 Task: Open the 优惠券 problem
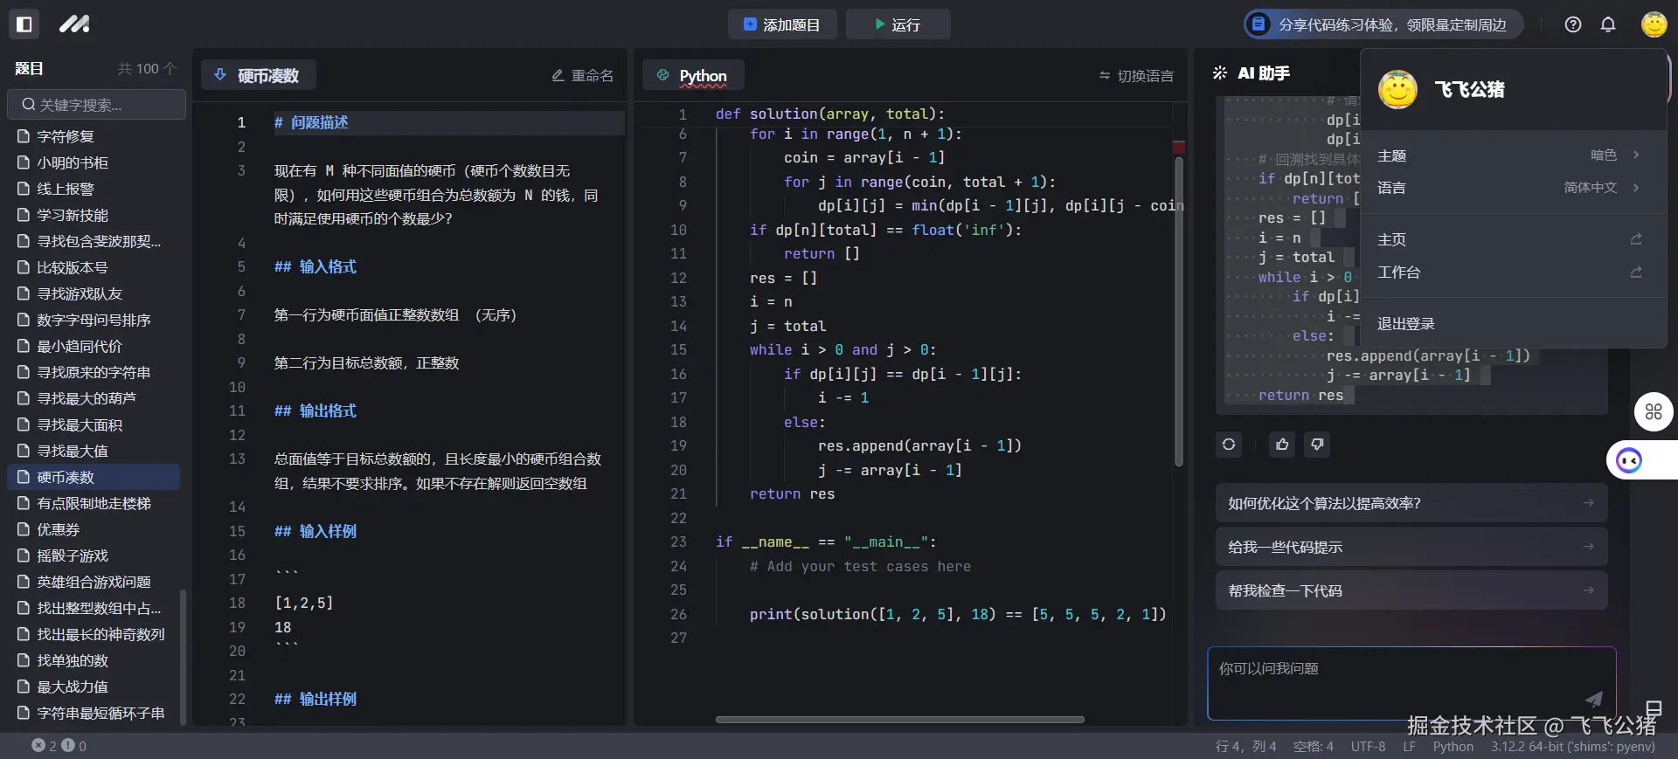[x=94, y=529]
